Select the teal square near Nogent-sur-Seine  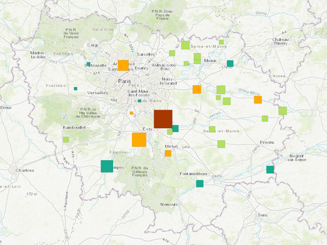[x=270, y=169]
